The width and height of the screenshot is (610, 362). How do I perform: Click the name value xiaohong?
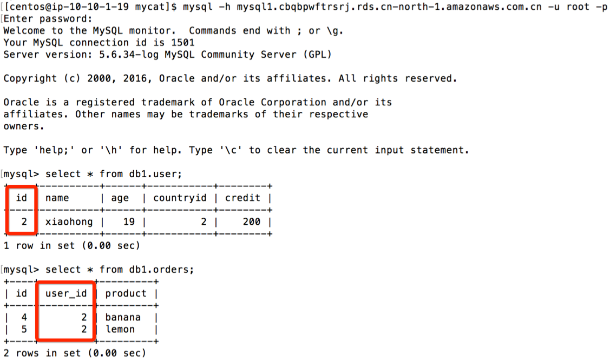[x=69, y=222]
